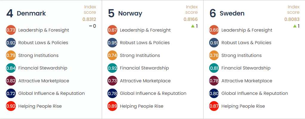Select Denmark's Helping People Rise label
305x119 pixels.
point(40,106)
